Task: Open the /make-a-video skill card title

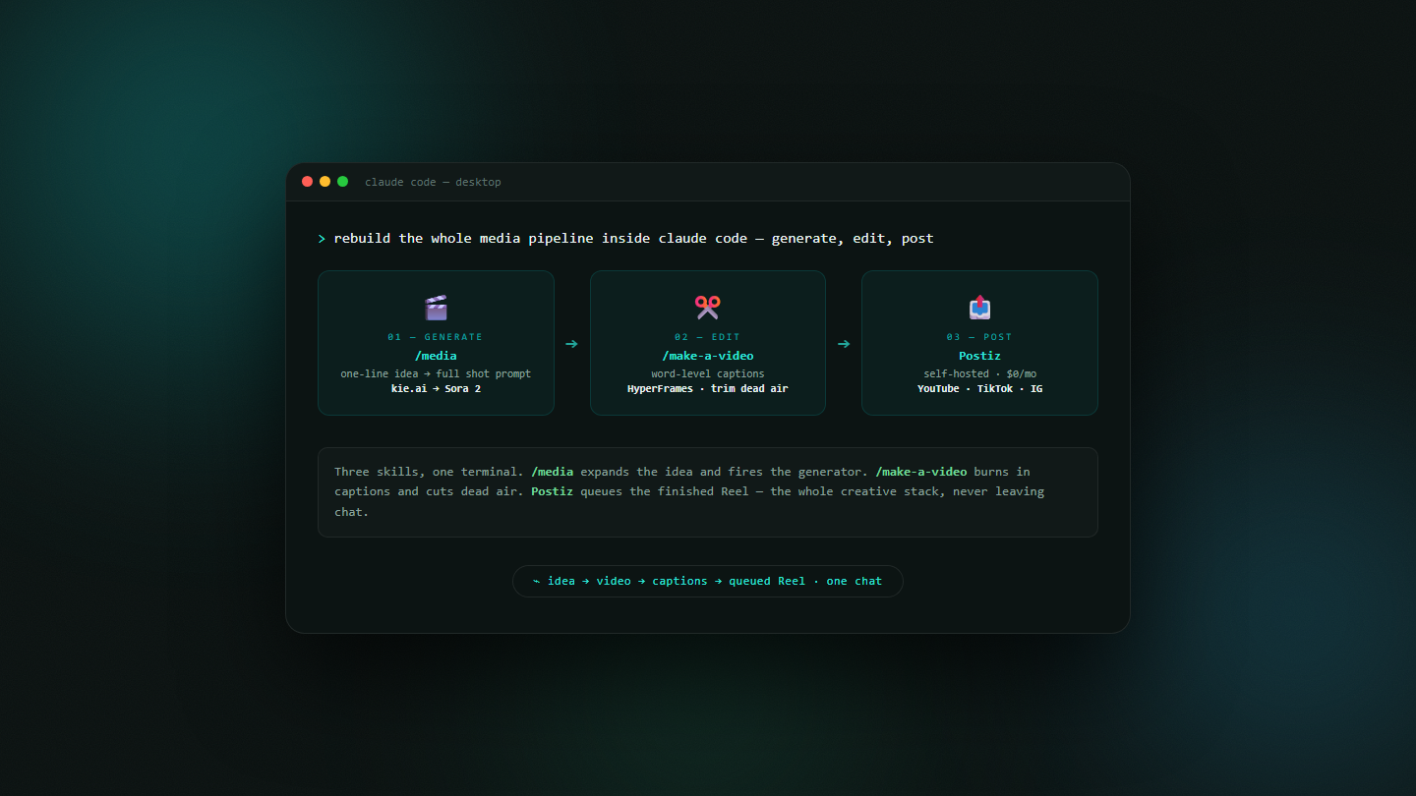Action: (708, 356)
